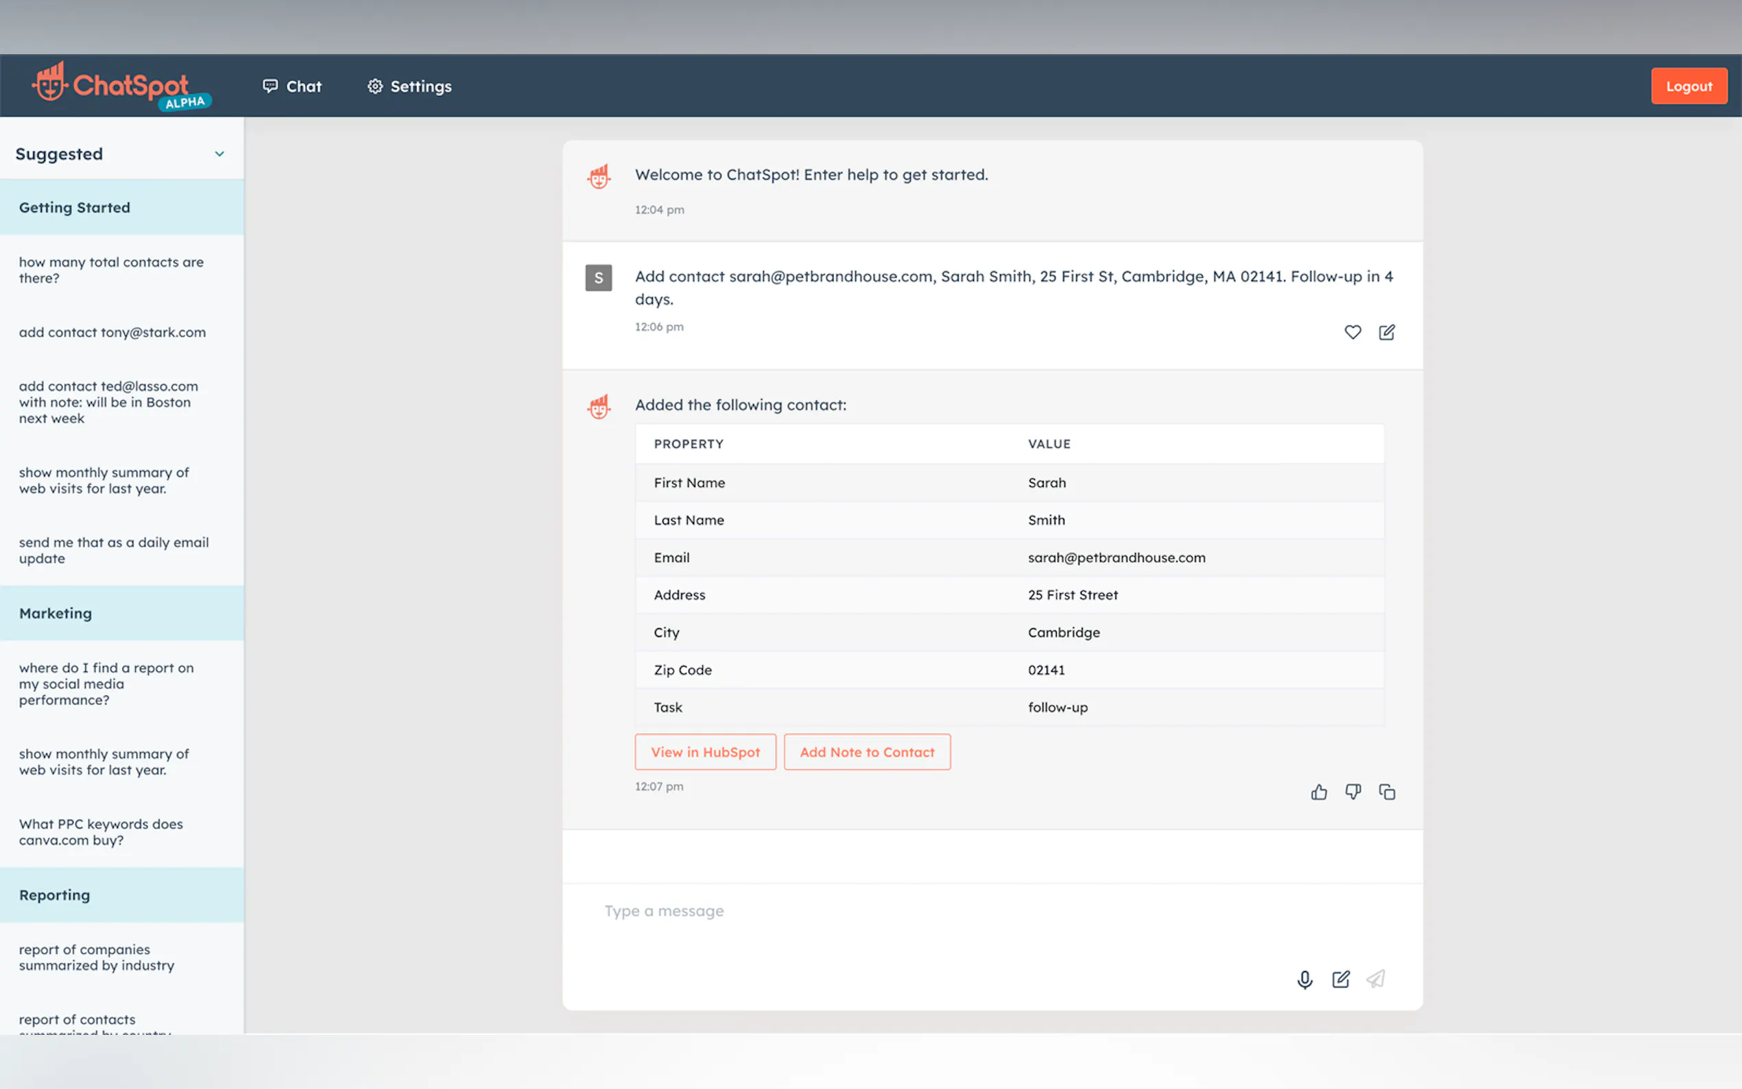Click the Logout button

pos(1688,86)
